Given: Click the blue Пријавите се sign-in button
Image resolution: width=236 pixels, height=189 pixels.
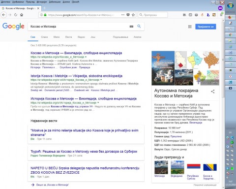Looking at the screenshot, I should (x=206, y=27).
